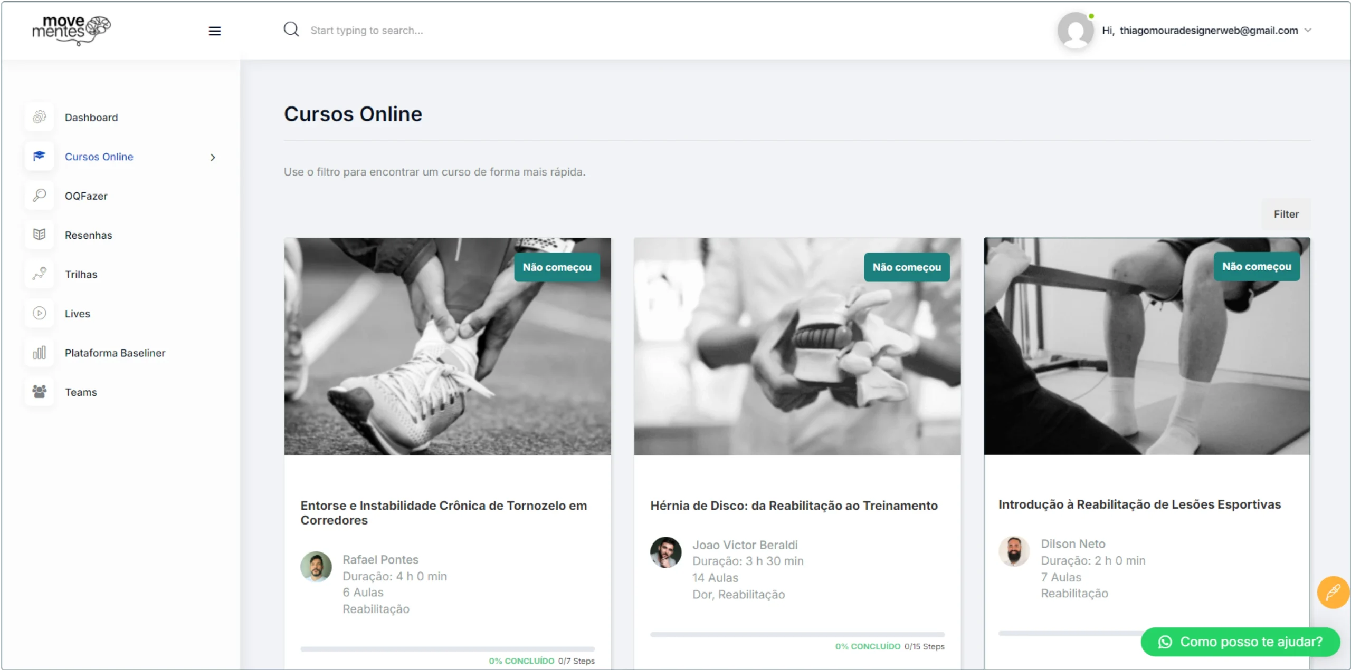Click the Cursos Online page heading
Viewport: 1351px width, 670px height.
pos(353,114)
